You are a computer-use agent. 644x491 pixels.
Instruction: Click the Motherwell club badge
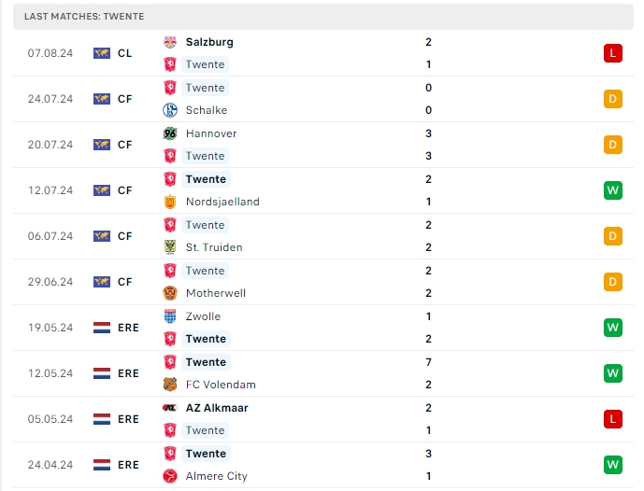[x=170, y=293]
